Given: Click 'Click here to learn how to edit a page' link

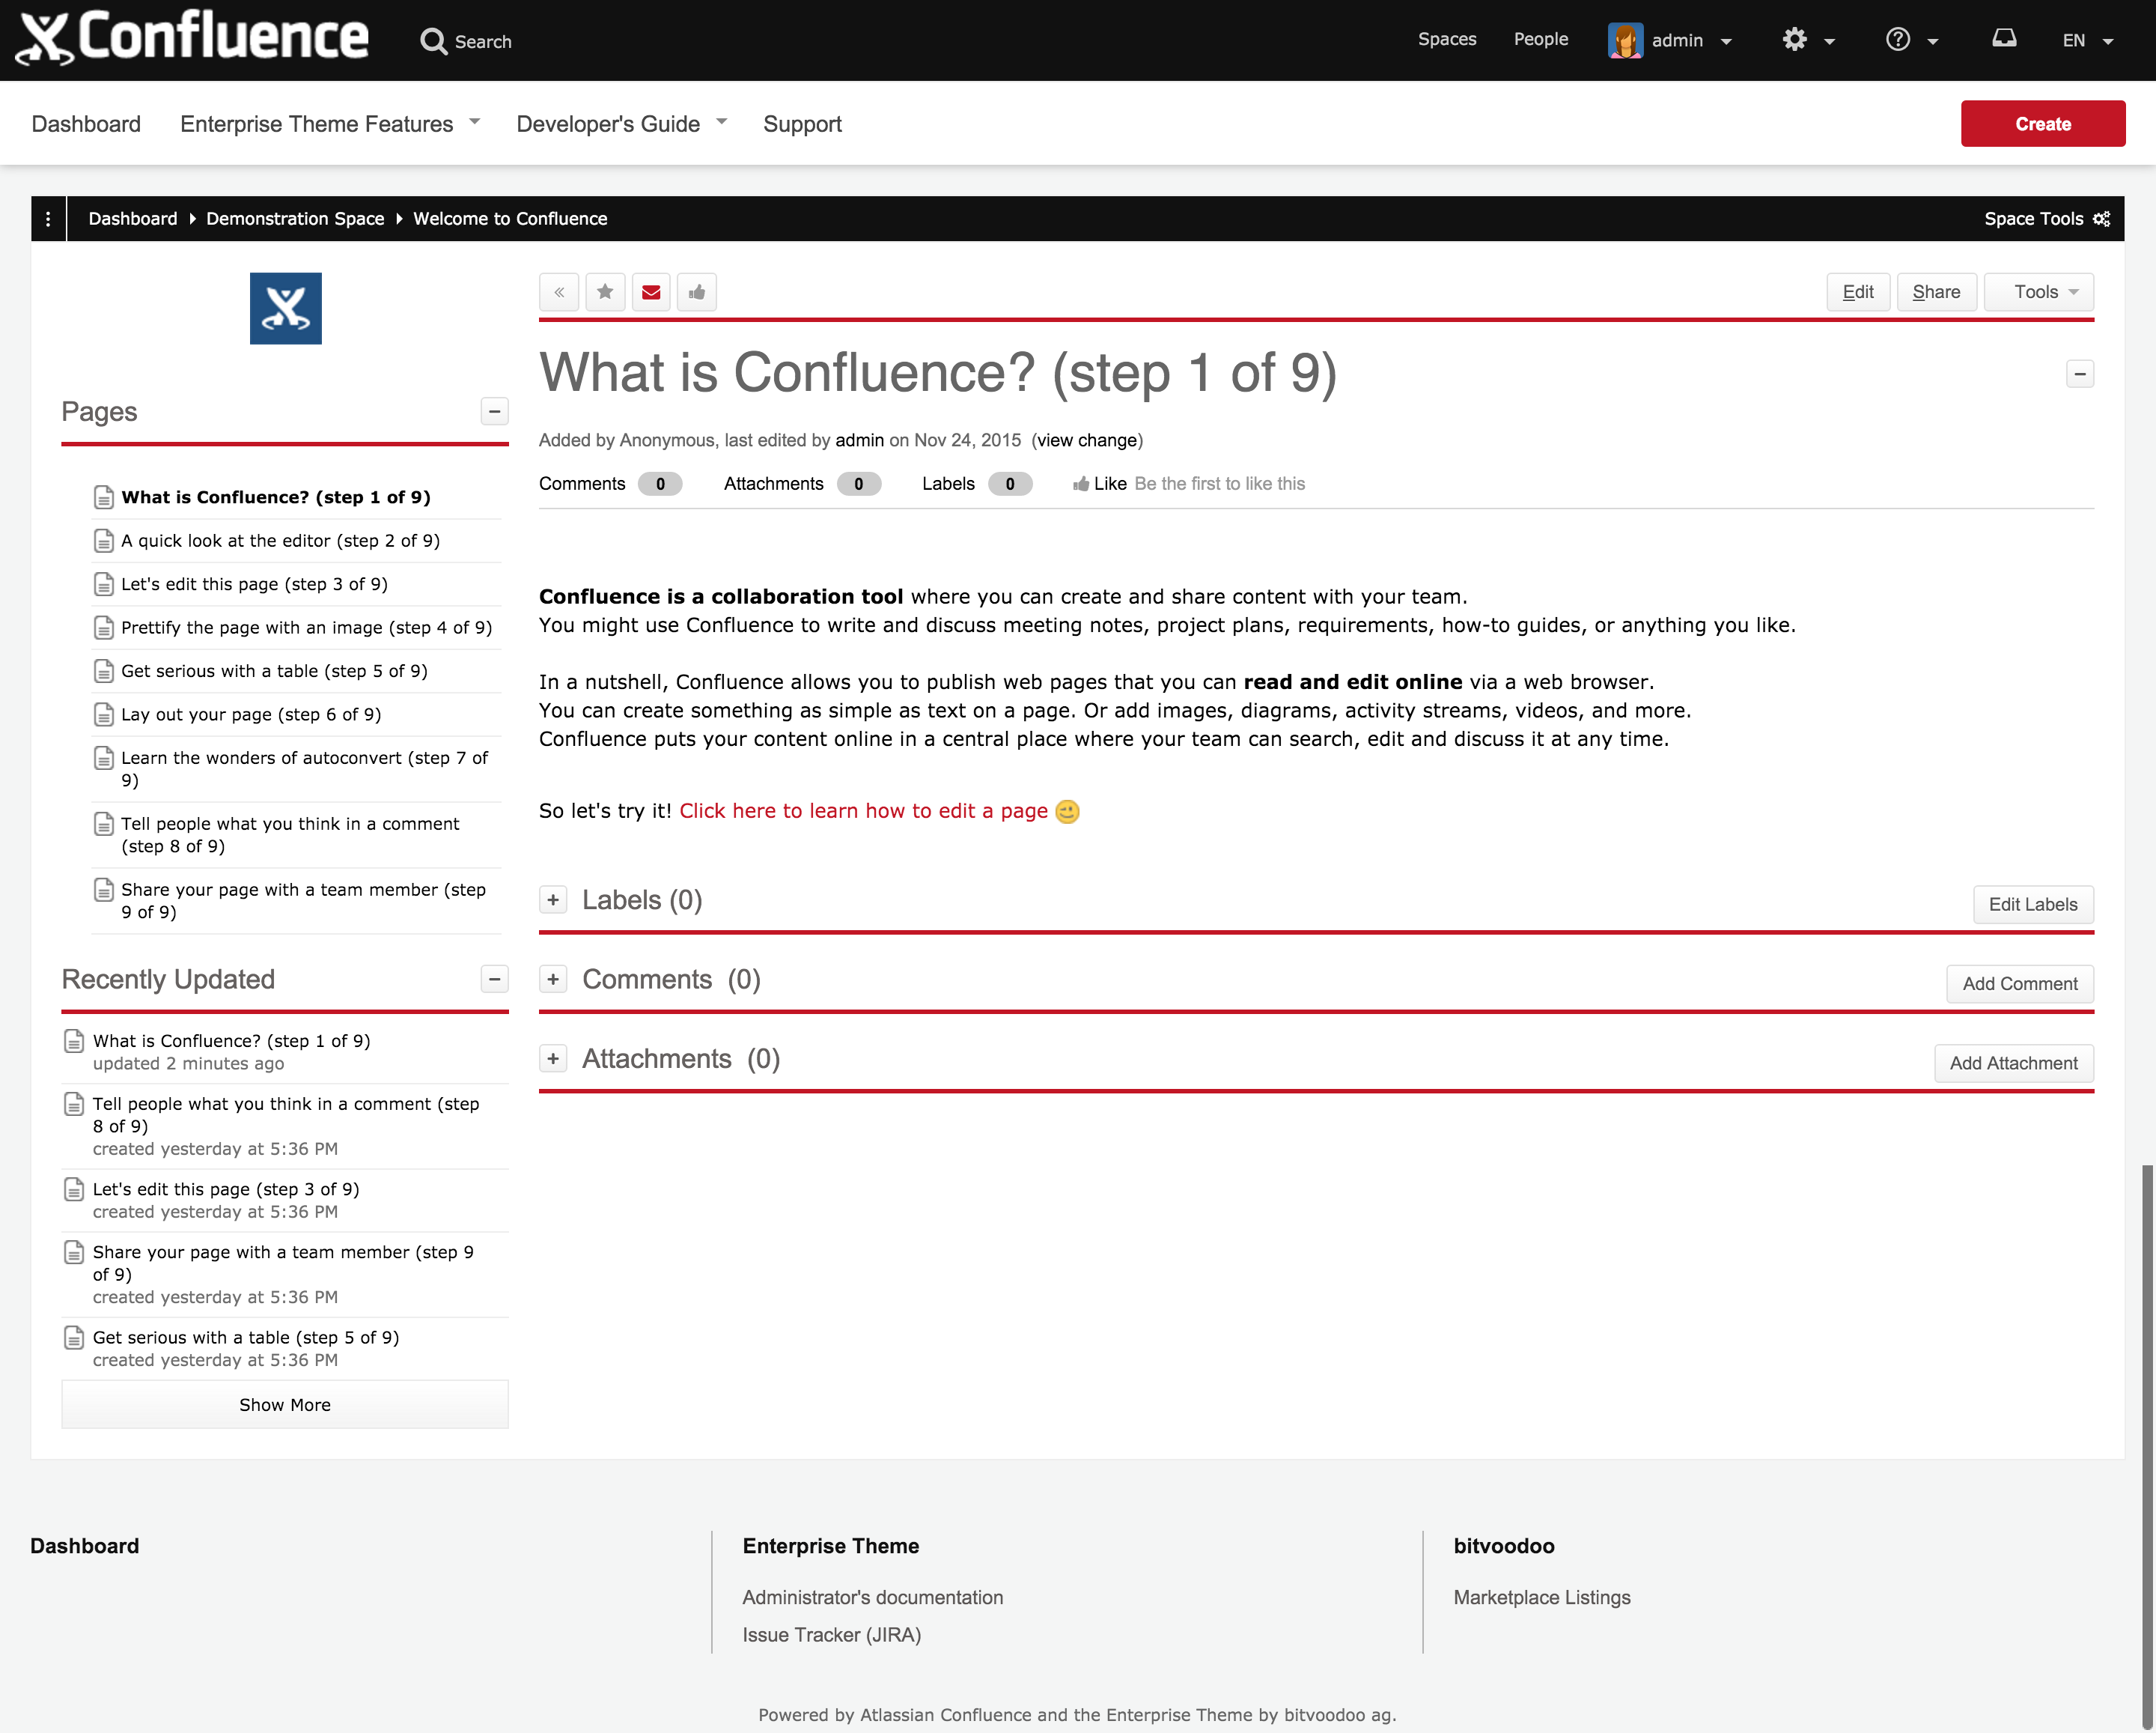Looking at the screenshot, I should [x=863, y=810].
